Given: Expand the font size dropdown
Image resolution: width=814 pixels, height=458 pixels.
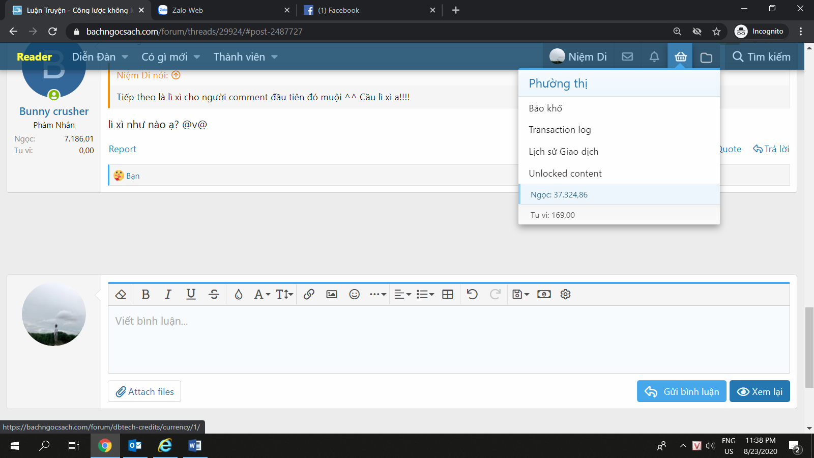Looking at the screenshot, I should pyautogui.click(x=284, y=294).
